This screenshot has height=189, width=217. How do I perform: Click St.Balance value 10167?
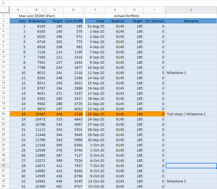coord(36,114)
